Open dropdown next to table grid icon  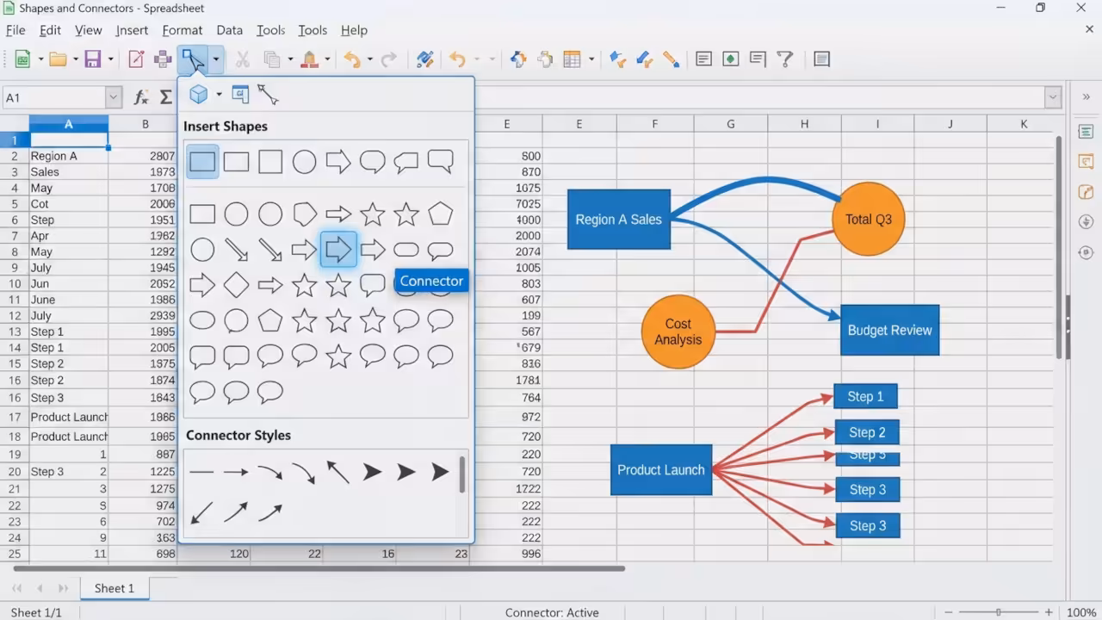(591, 59)
